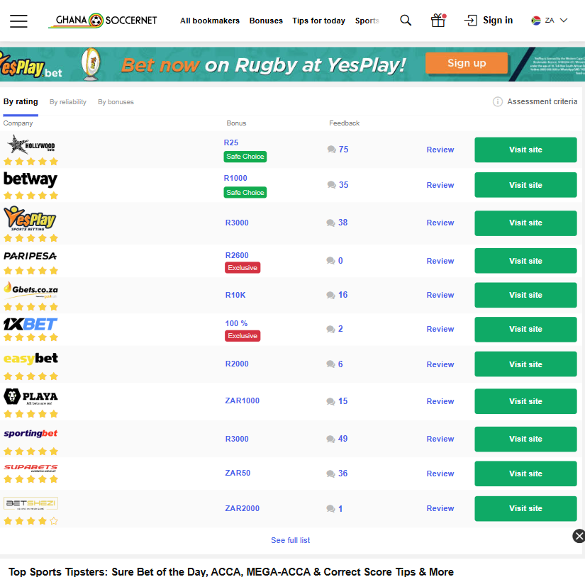The height and width of the screenshot is (577, 585).
Task: Visit site for Hollywoodbets
Action: (525, 150)
